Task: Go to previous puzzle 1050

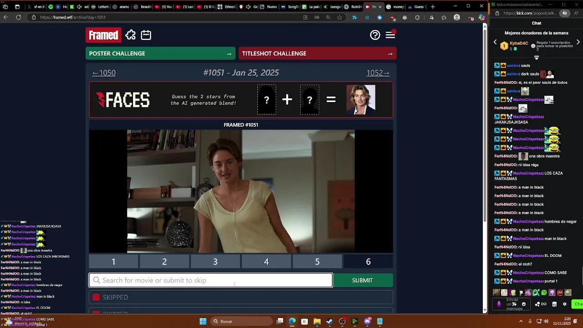Action: point(104,73)
